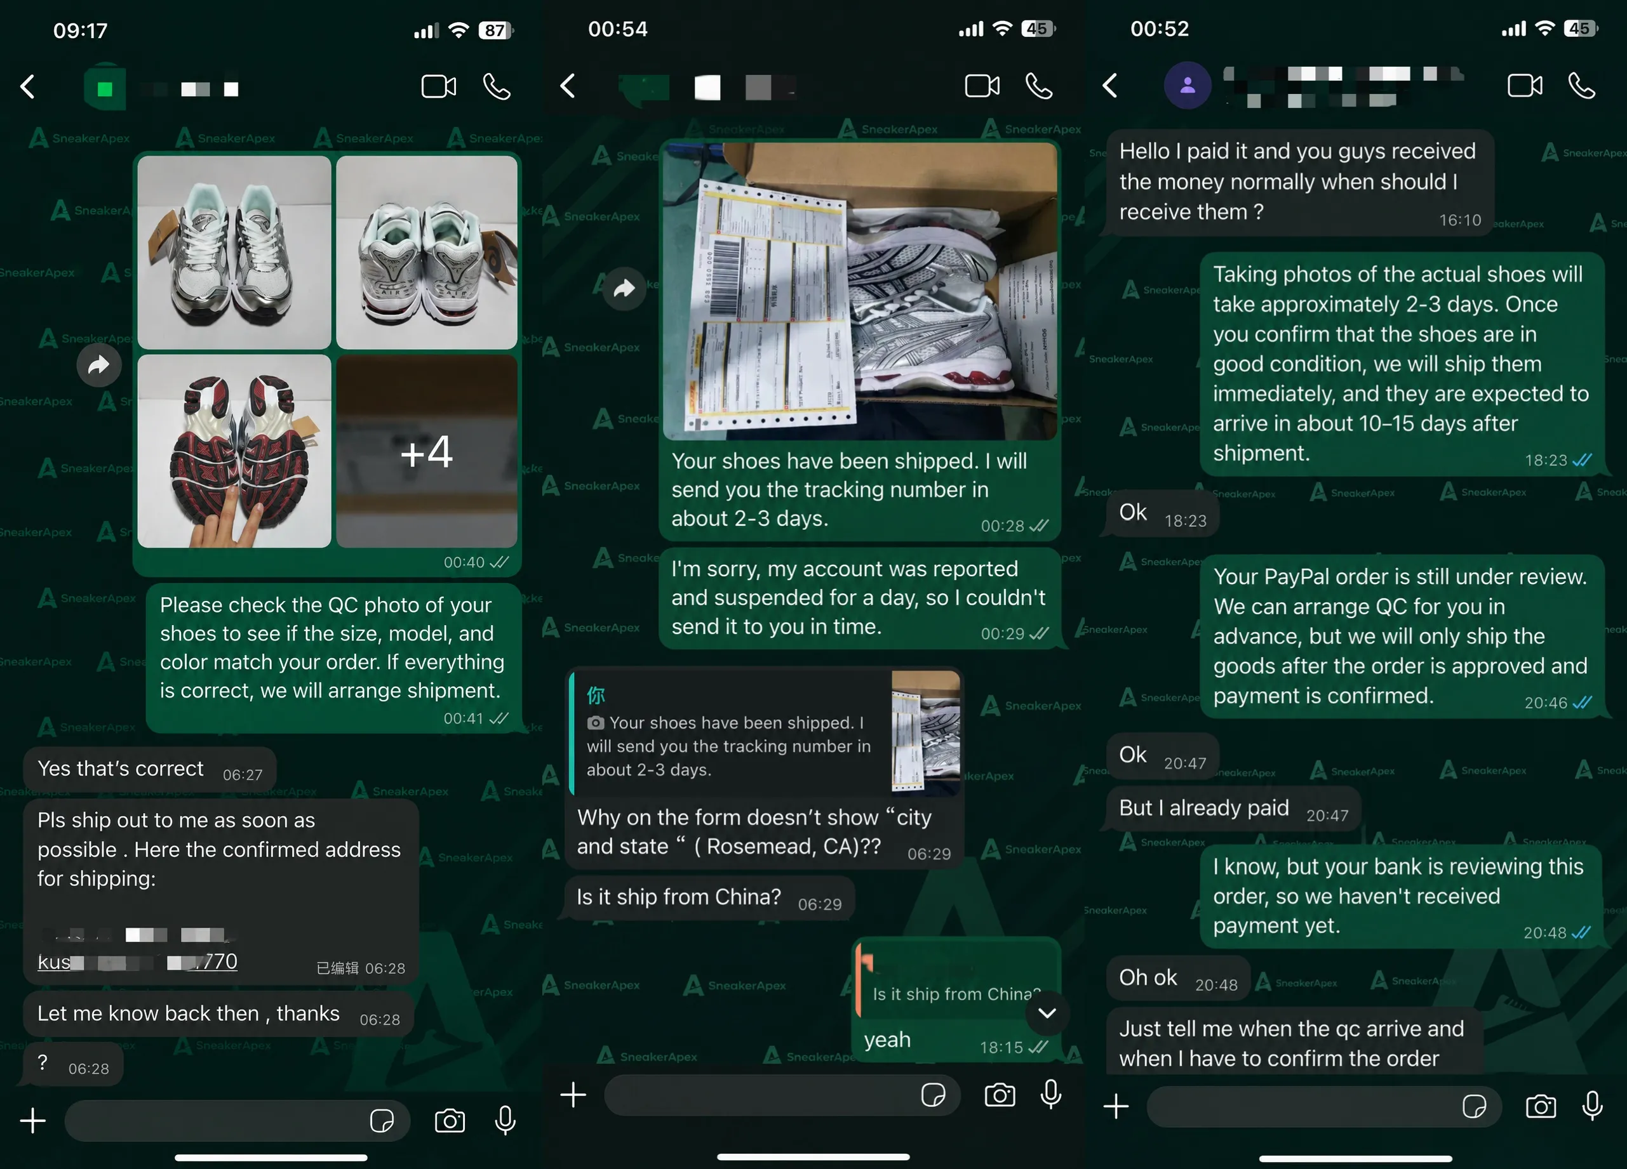Go back from the 00:54 chat screen
Screen dimensions: 1627x1169
[x=568, y=86]
